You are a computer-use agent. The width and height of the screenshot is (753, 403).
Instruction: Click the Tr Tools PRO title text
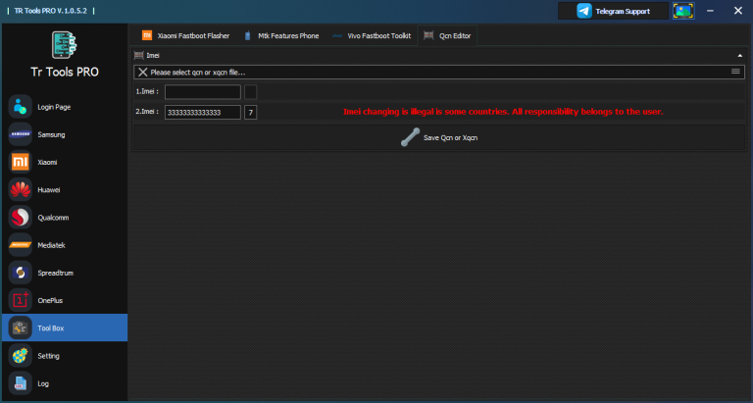[65, 72]
